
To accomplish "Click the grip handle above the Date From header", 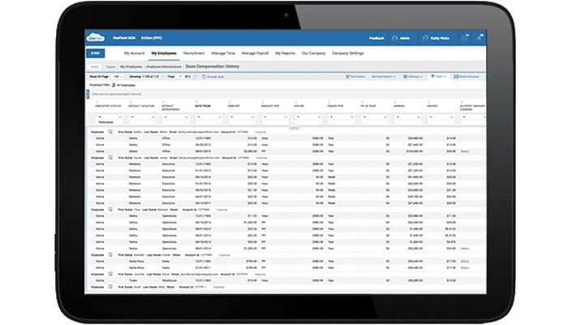I will point(196,102).
